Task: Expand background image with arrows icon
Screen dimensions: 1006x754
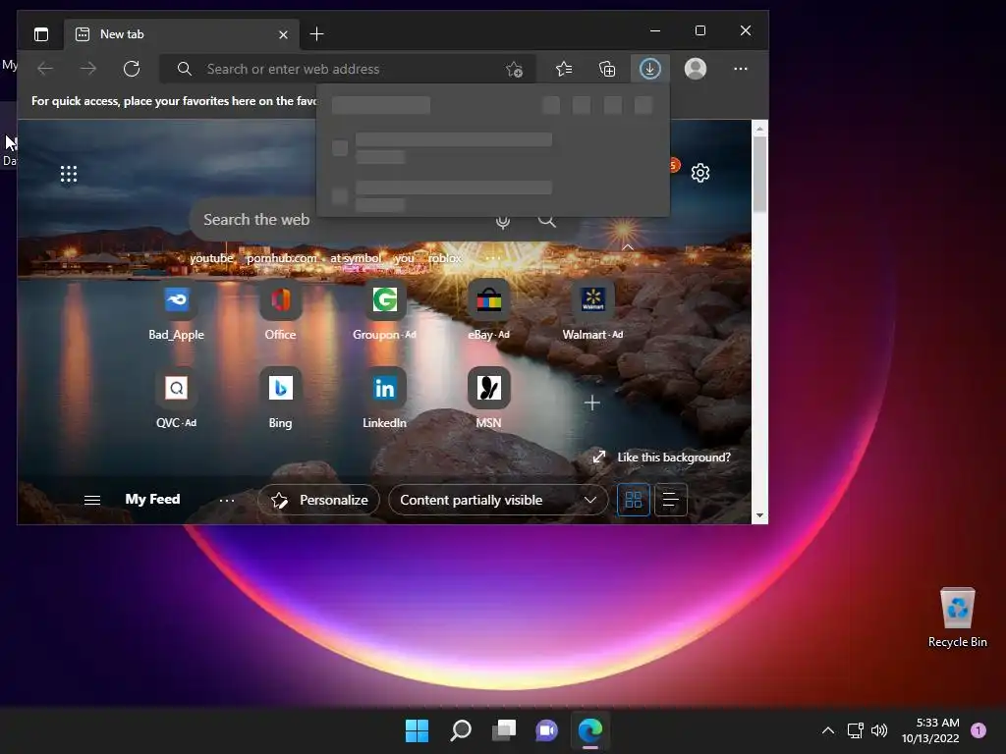Action: [x=599, y=458]
